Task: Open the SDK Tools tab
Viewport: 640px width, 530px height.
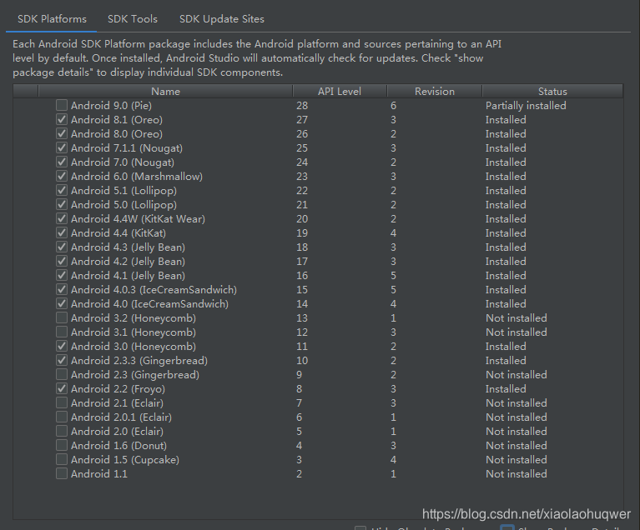Action: (132, 19)
